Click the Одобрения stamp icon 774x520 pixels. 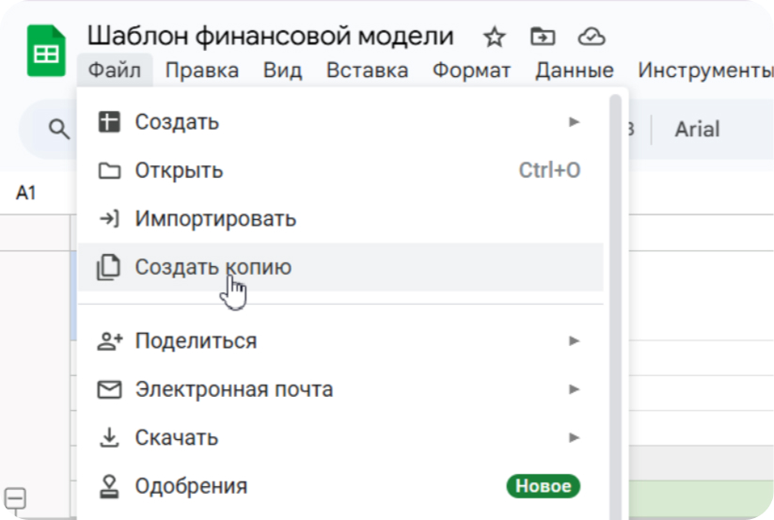pyautogui.click(x=109, y=487)
